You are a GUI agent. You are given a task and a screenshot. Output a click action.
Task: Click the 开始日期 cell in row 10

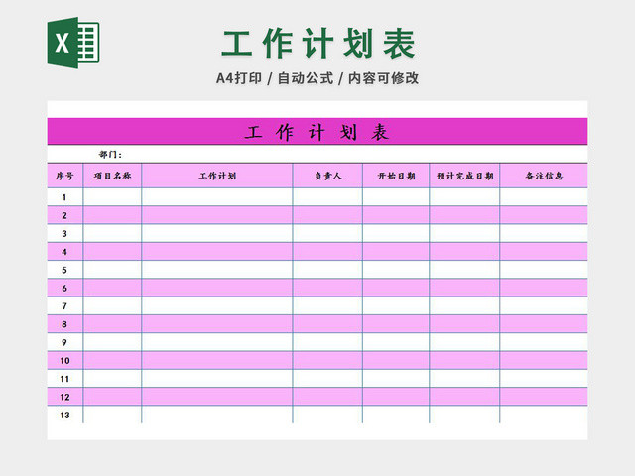tap(396, 361)
